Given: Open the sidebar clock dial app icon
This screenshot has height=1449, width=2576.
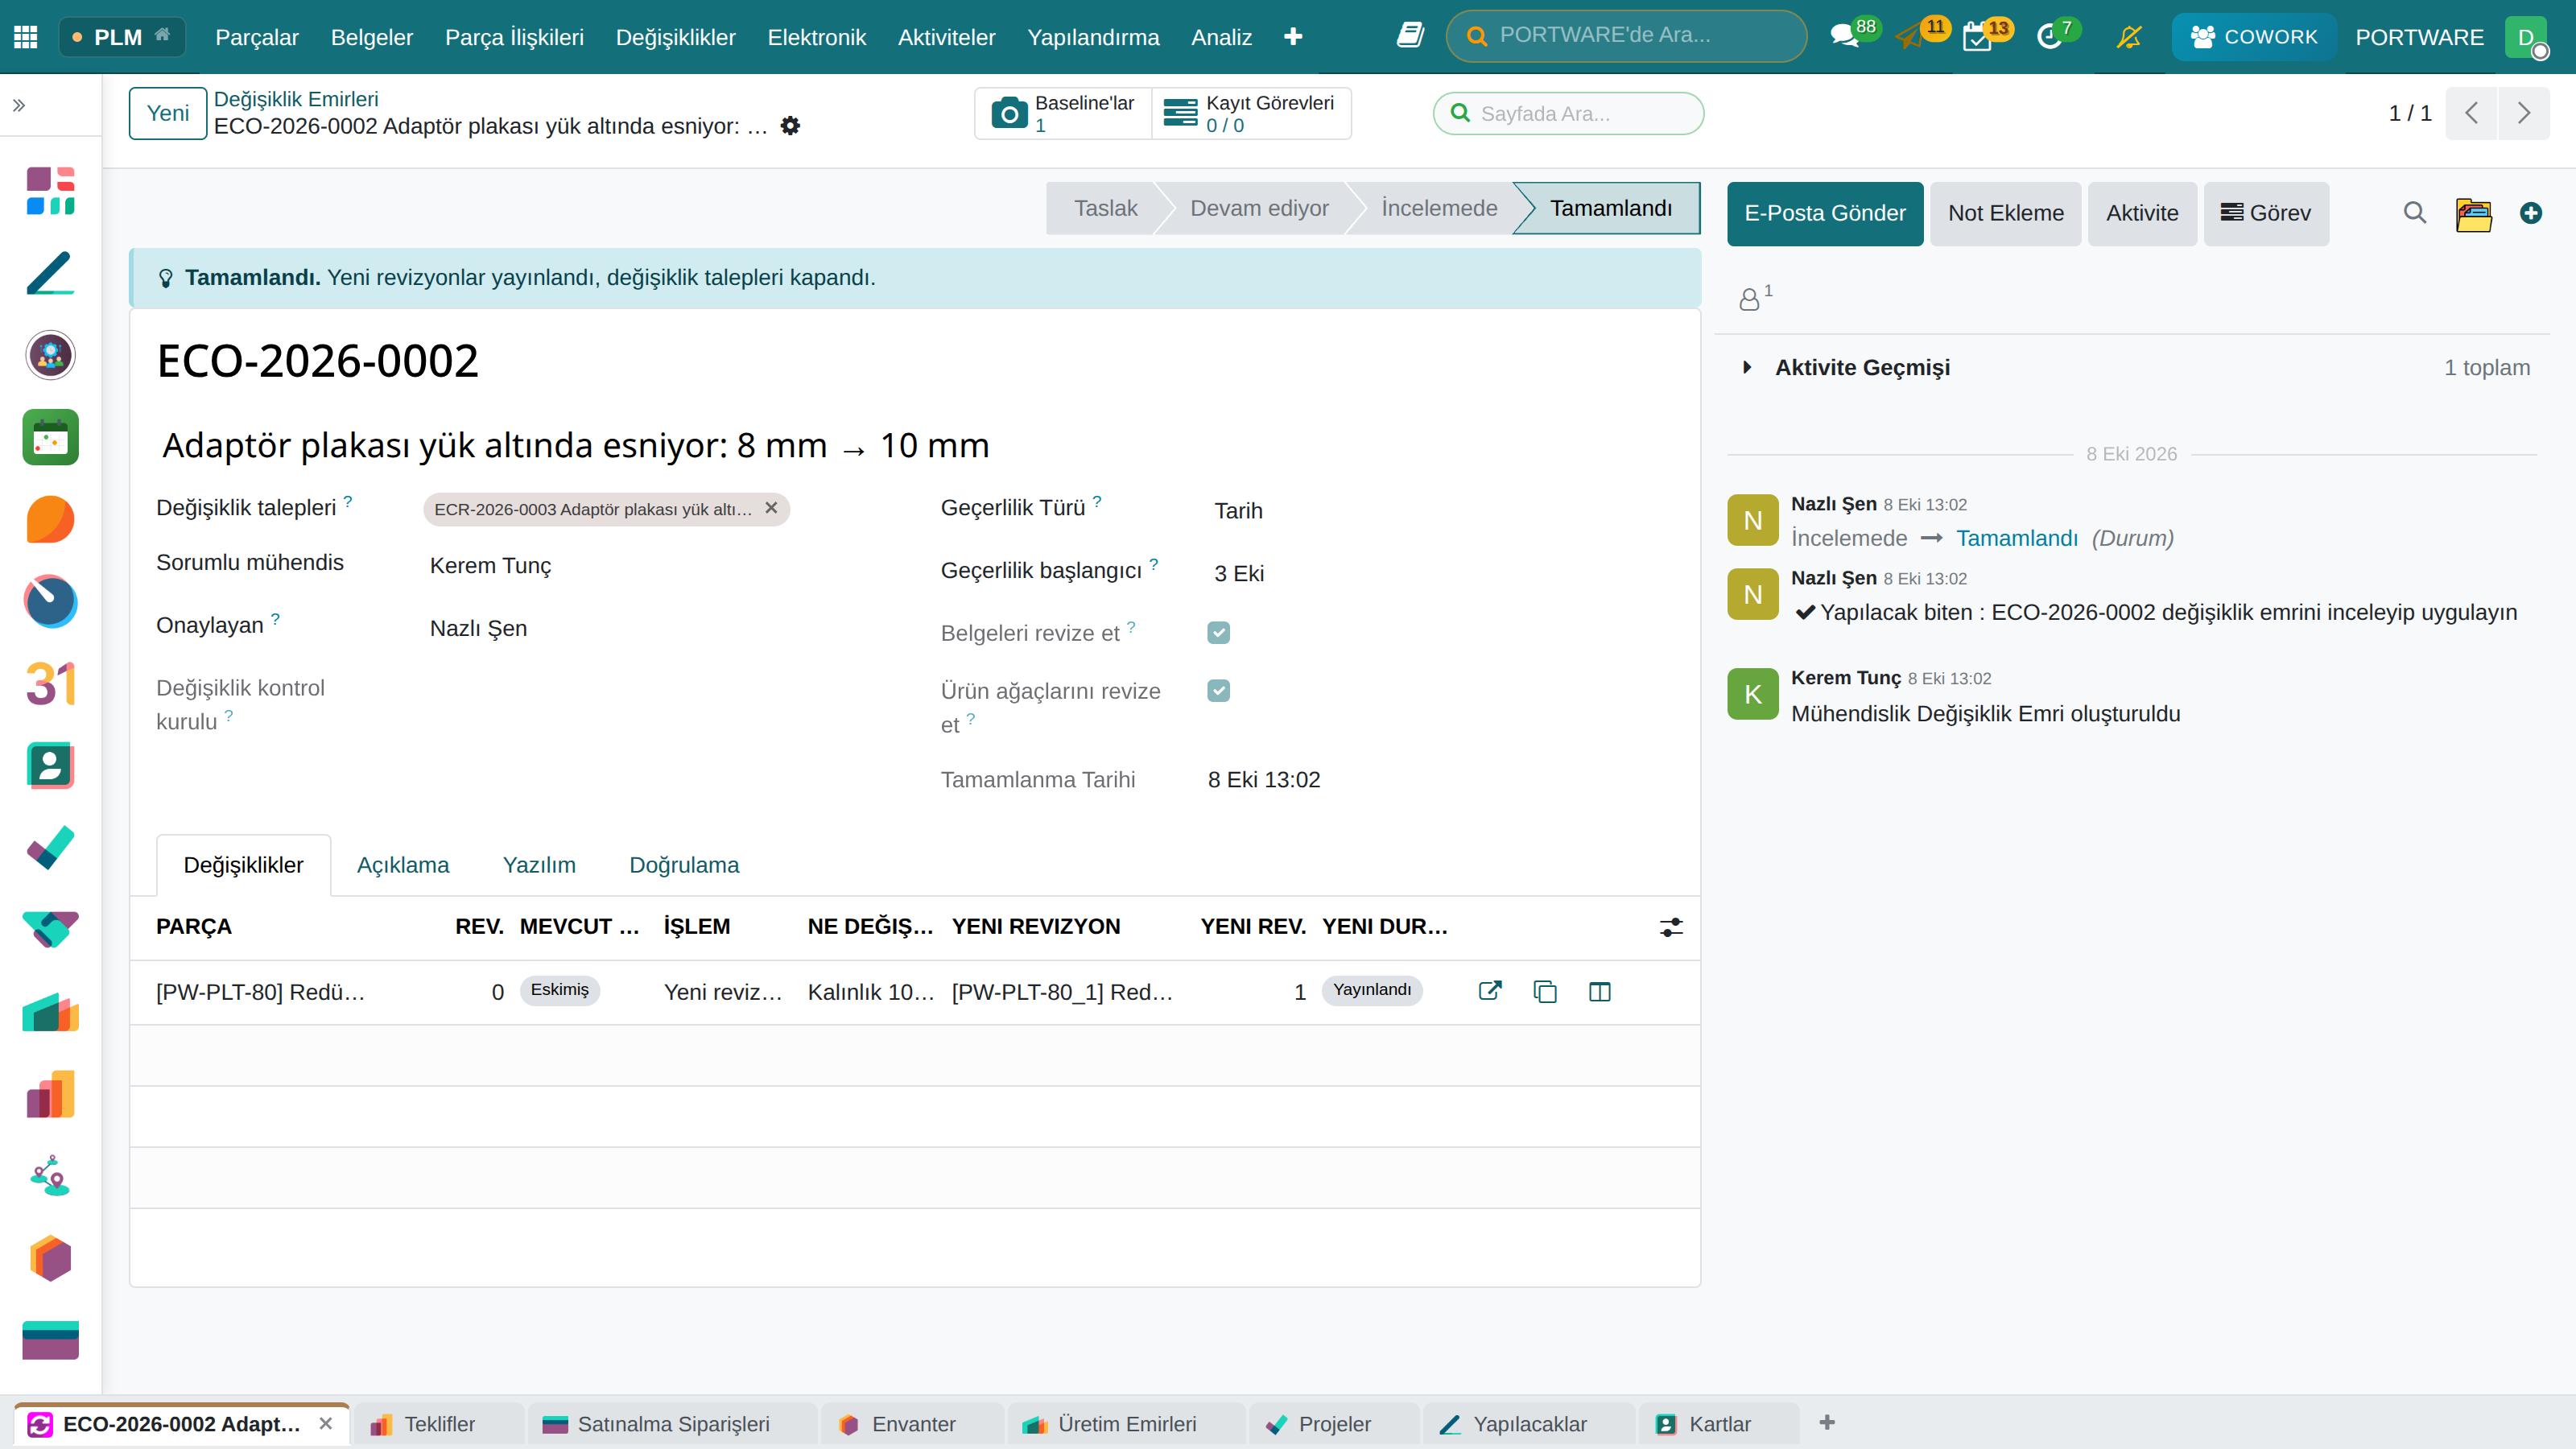Looking at the screenshot, I should click(x=51, y=601).
